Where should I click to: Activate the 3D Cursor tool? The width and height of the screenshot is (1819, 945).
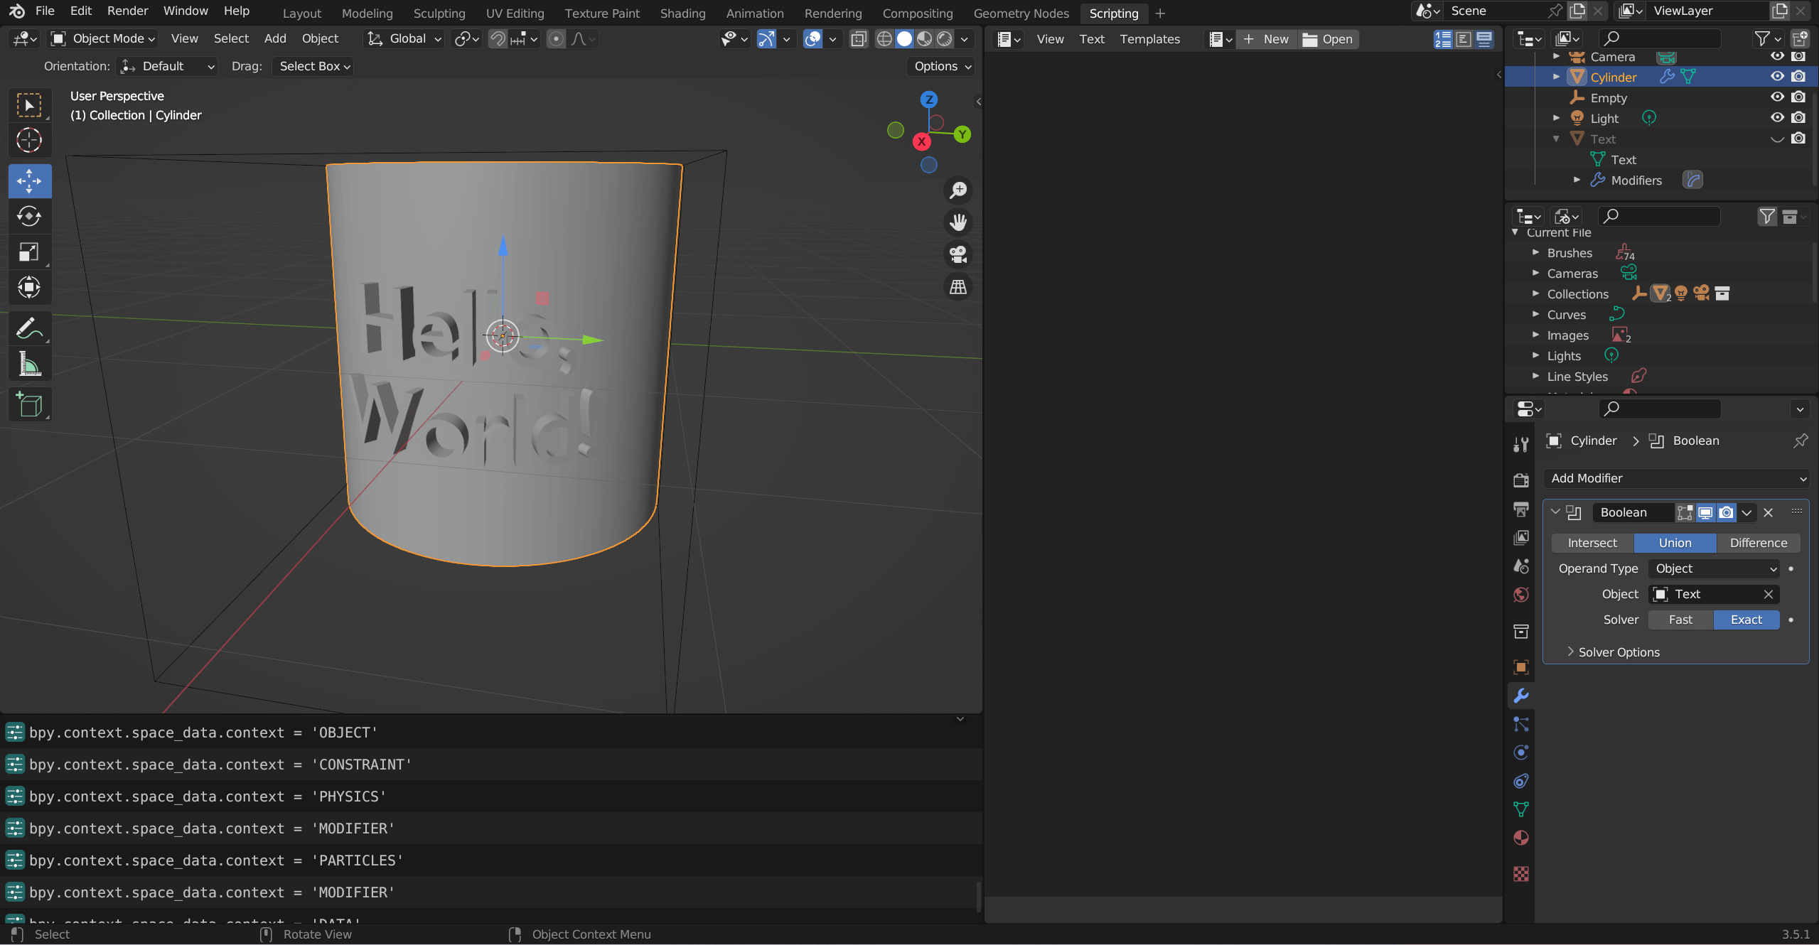tap(29, 141)
